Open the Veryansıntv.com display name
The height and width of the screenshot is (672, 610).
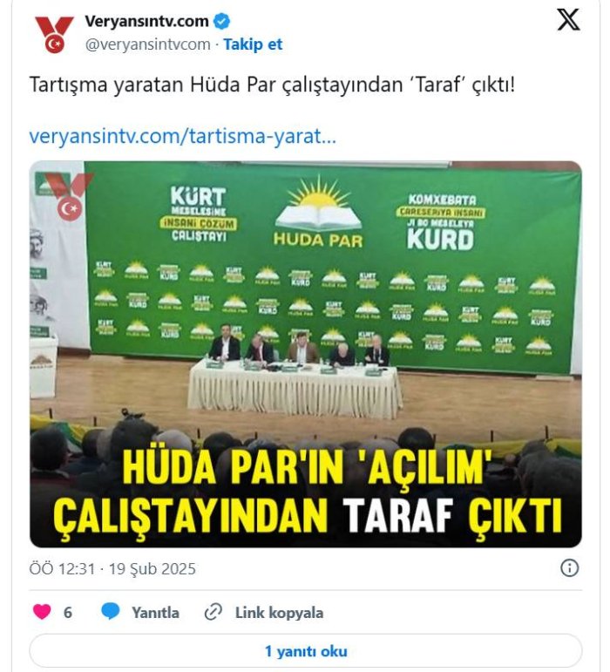[146, 21]
